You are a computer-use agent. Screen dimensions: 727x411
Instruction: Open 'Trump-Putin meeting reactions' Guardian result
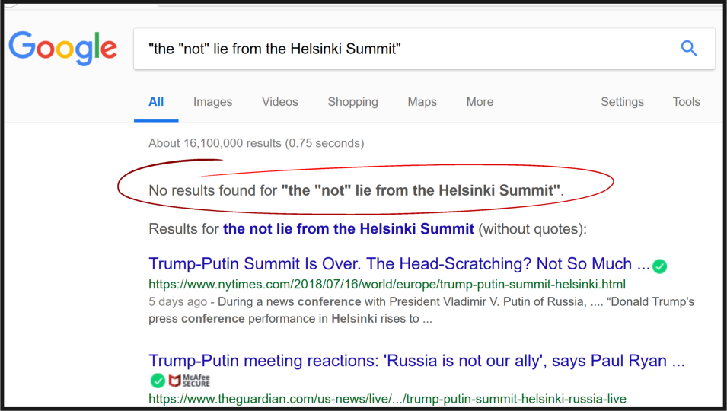(x=417, y=361)
